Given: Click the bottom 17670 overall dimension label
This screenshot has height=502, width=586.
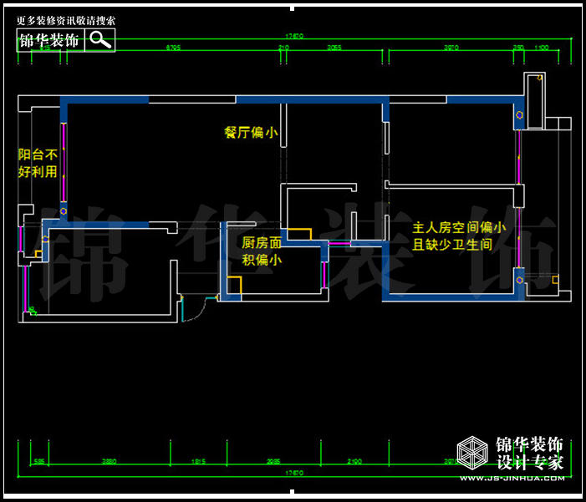Looking at the screenshot, I should 293,473.
